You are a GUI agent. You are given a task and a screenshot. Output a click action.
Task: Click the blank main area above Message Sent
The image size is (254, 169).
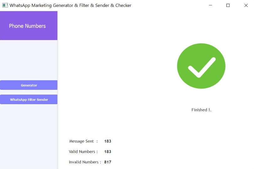[114, 73]
